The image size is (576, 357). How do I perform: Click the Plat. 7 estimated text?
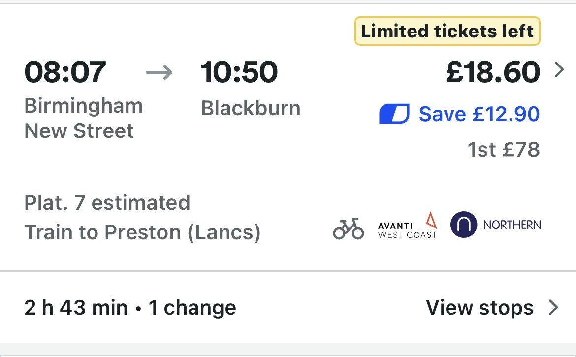point(107,202)
